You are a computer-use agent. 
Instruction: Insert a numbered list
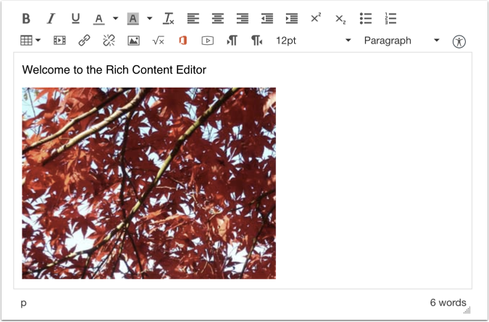pyautogui.click(x=390, y=18)
